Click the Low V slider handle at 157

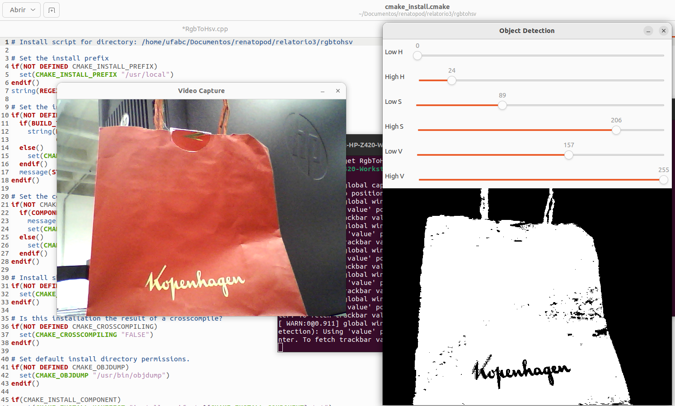coord(569,155)
